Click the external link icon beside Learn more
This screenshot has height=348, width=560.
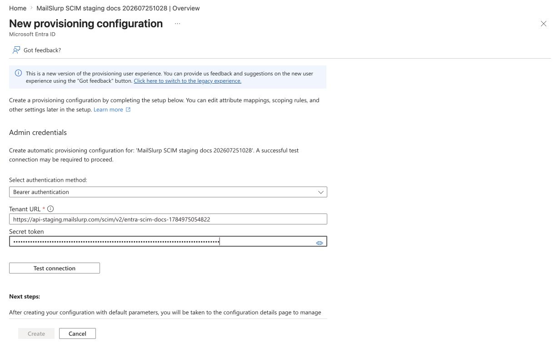tap(128, 109)
